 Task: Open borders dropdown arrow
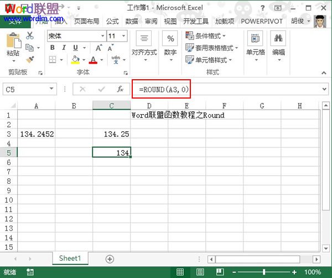pos(61,60)
